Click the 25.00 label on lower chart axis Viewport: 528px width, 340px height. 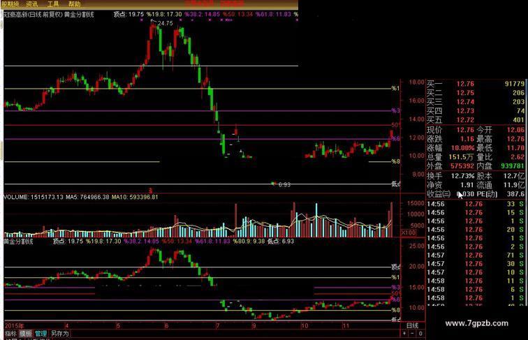416,246
